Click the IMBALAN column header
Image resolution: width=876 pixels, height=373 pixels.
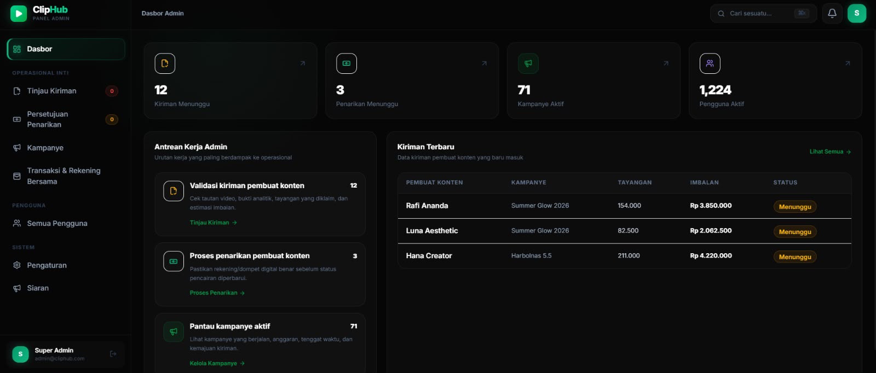coord(704,183)
